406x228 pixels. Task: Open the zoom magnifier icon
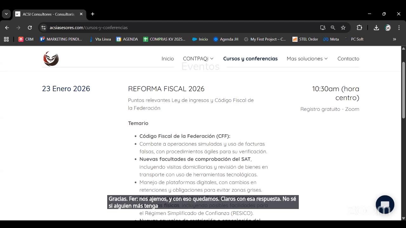333,28
